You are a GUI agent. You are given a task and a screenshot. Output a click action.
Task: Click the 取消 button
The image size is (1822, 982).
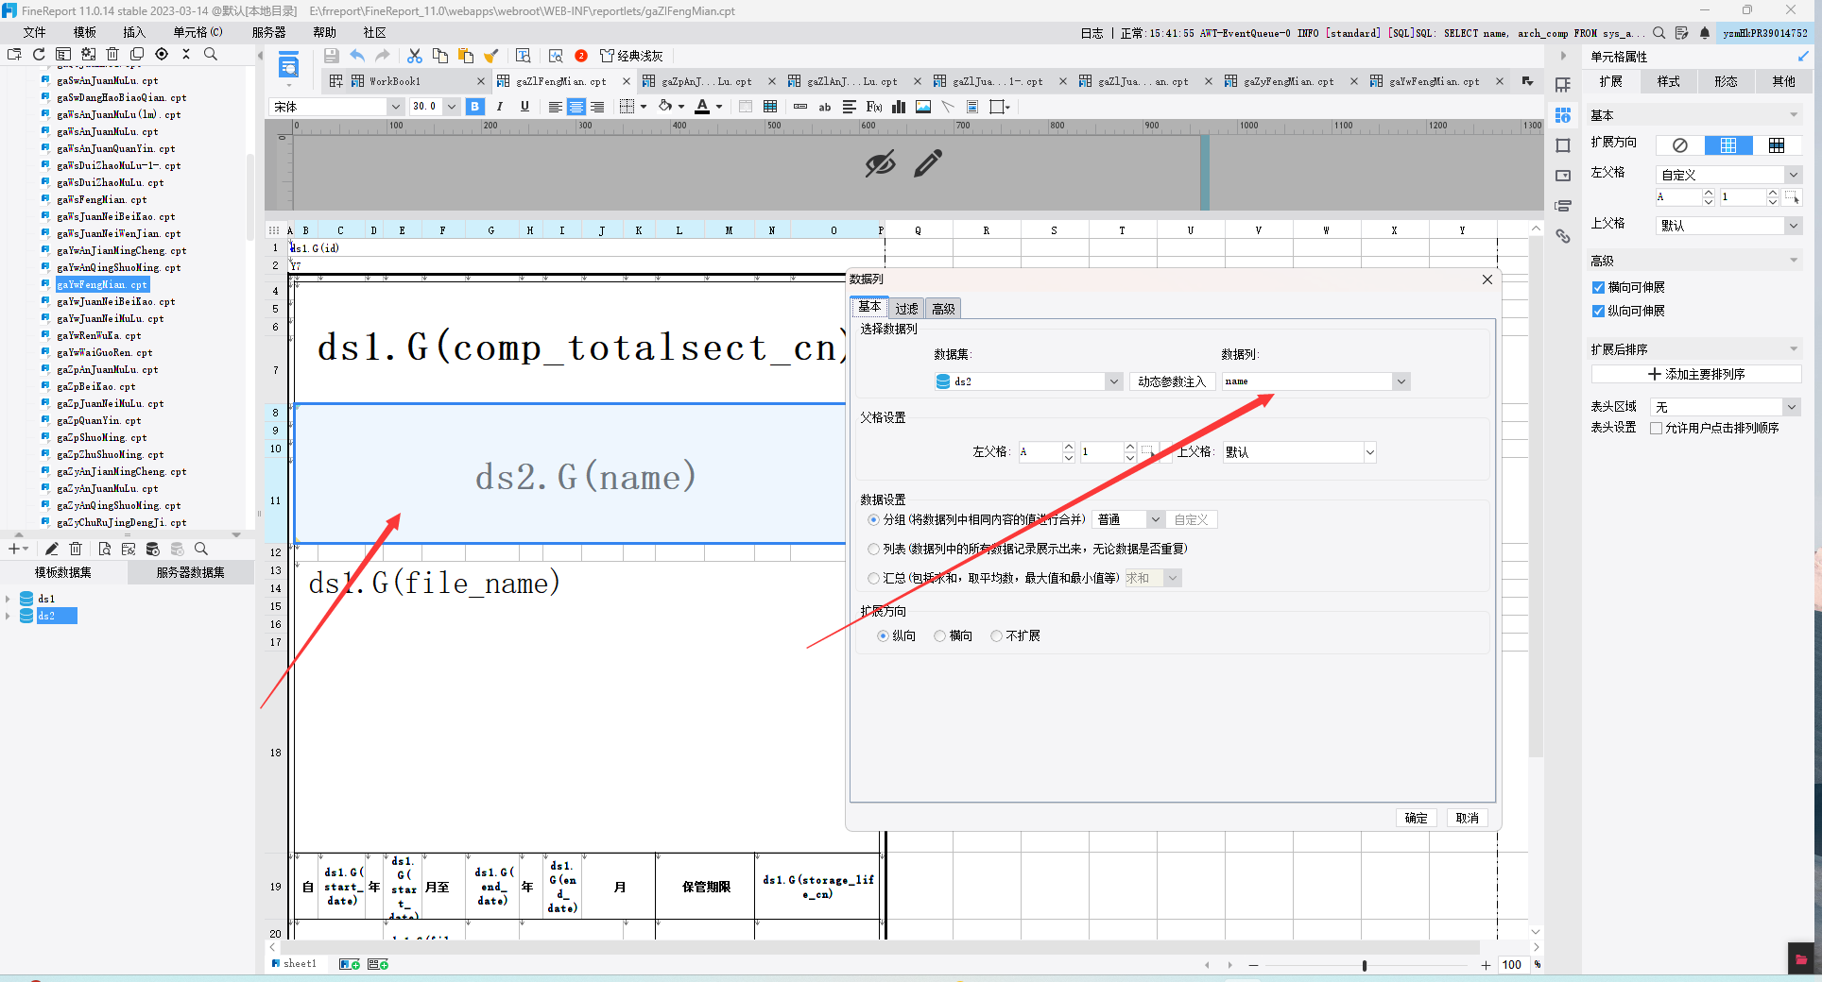1467,818
